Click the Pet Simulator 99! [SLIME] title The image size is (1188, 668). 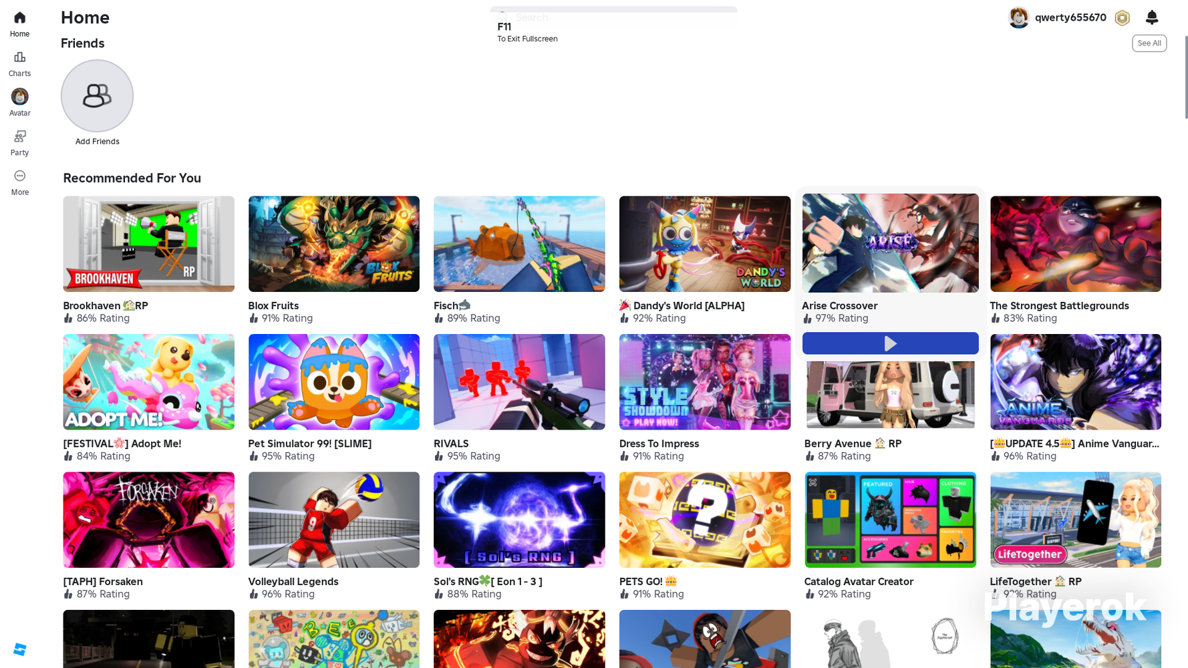click(310, 444)
